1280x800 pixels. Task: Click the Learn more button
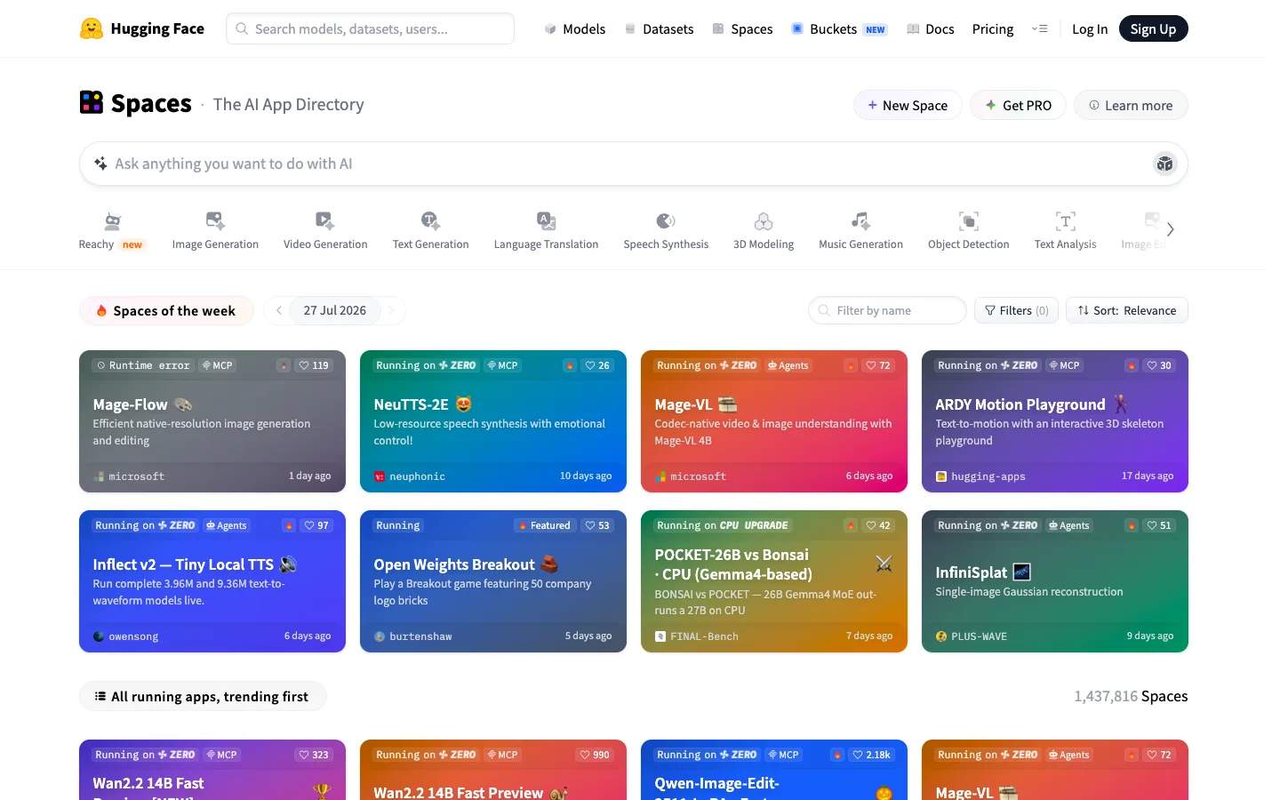tap(1131, 105)
